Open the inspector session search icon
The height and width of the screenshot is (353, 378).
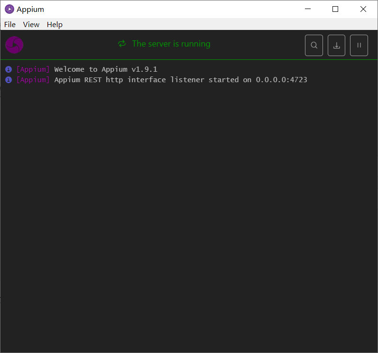point(313,46)
